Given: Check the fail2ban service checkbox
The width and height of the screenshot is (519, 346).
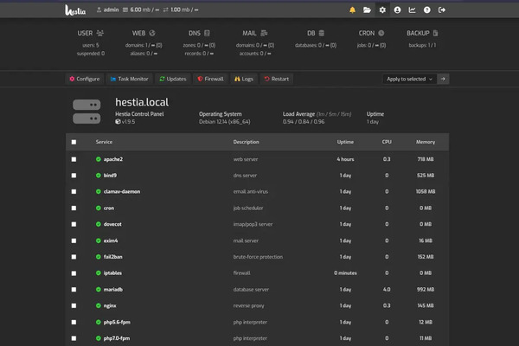Looking at the screenshot, I should pyautogui.click(x=74, y=257).
